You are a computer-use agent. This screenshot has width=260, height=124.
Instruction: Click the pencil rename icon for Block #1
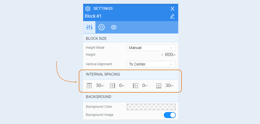point(173,16)
